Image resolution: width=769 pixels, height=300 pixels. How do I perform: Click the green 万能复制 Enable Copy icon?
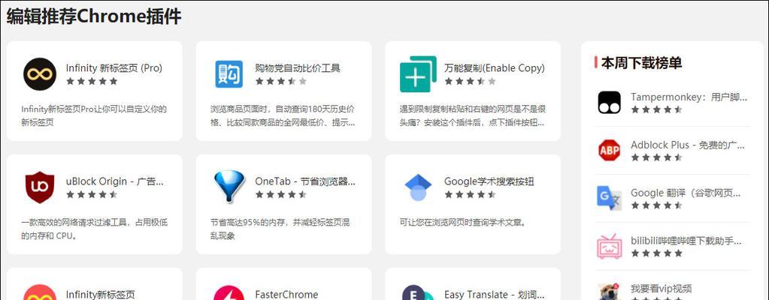pyautogui.click(x=418, y=74)
